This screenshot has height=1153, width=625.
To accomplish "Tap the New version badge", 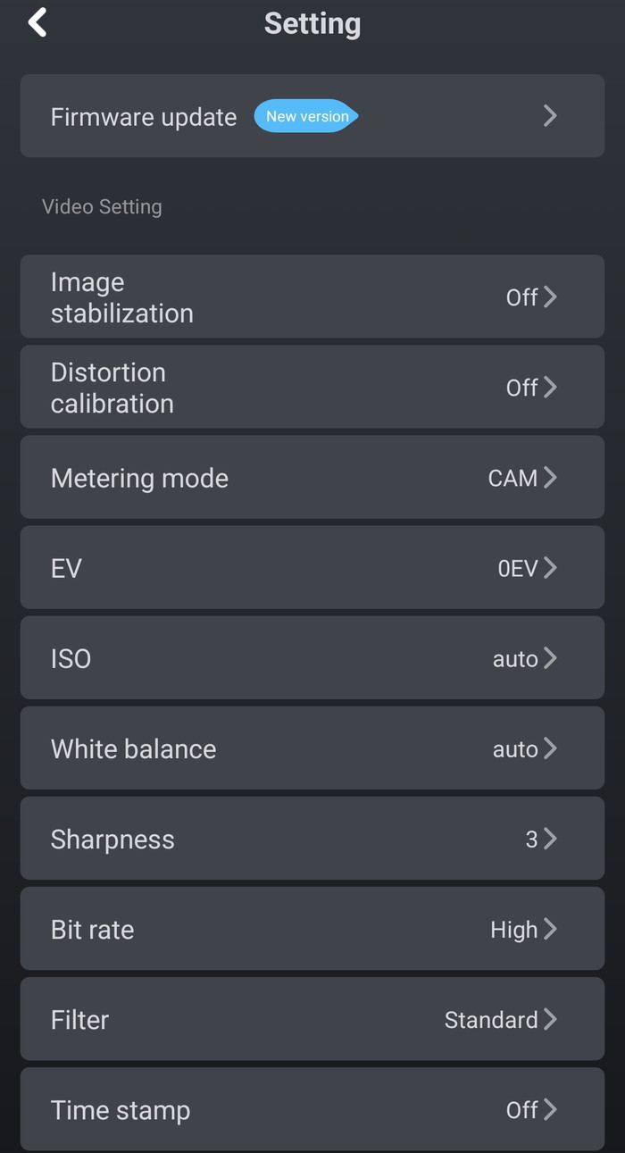I will (x=306, y=116).
